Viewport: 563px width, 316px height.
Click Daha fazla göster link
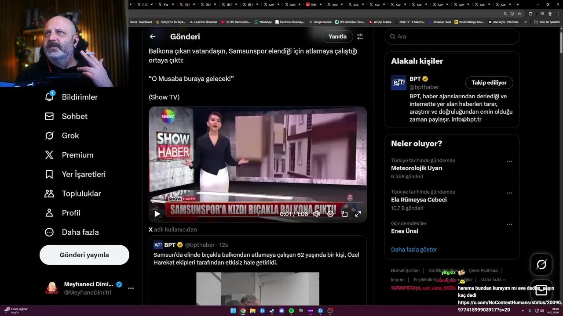coord(414,249)
